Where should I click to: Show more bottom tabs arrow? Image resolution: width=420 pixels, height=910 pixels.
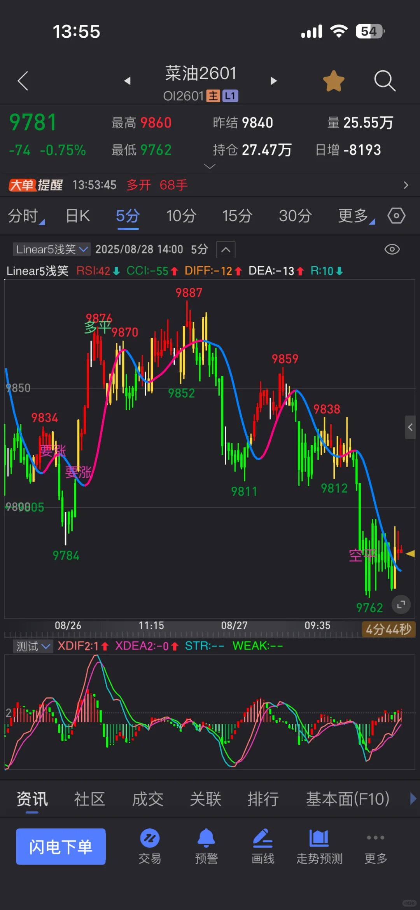coord(413,799)
